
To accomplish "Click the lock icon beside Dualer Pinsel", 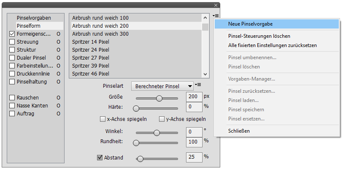I will 59,58.
